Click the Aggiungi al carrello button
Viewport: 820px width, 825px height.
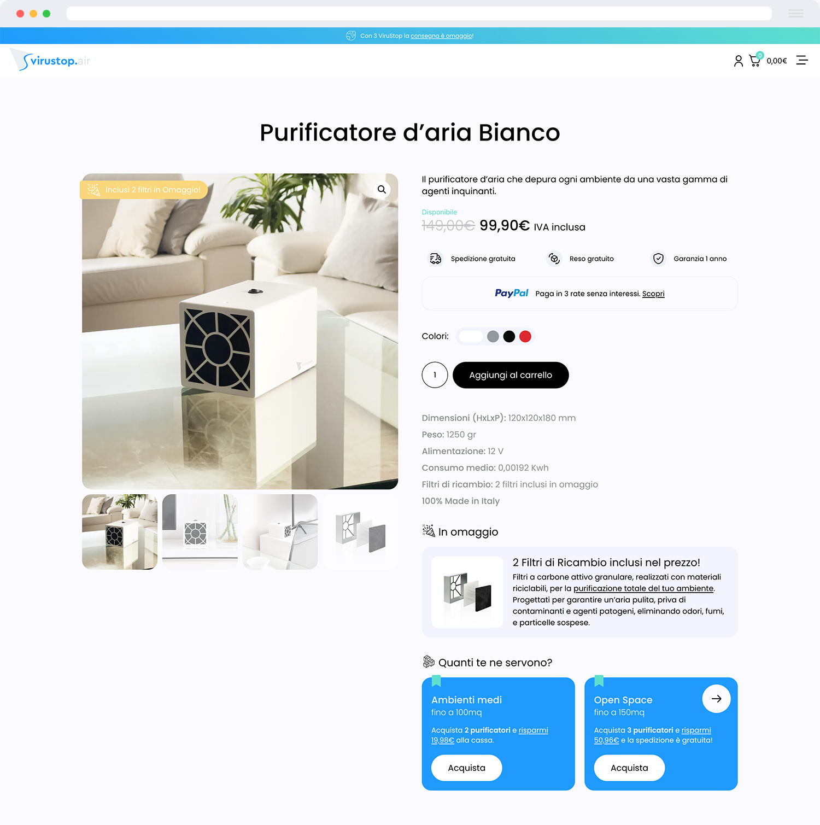[x=511, y=375]
